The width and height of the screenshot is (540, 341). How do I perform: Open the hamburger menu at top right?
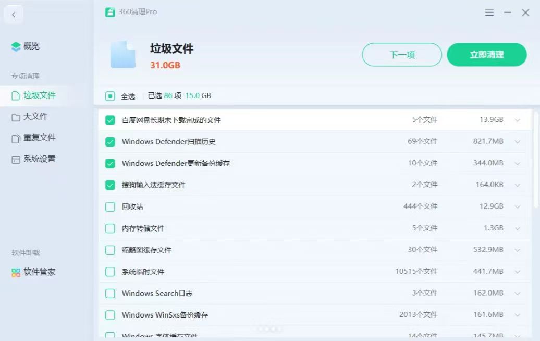[x=489, y=13]
